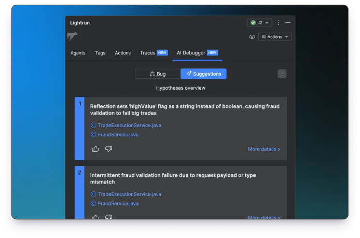Click More details for hypothesis 1
This screenshot has width=360, height=238.
(x=264, y=149)
